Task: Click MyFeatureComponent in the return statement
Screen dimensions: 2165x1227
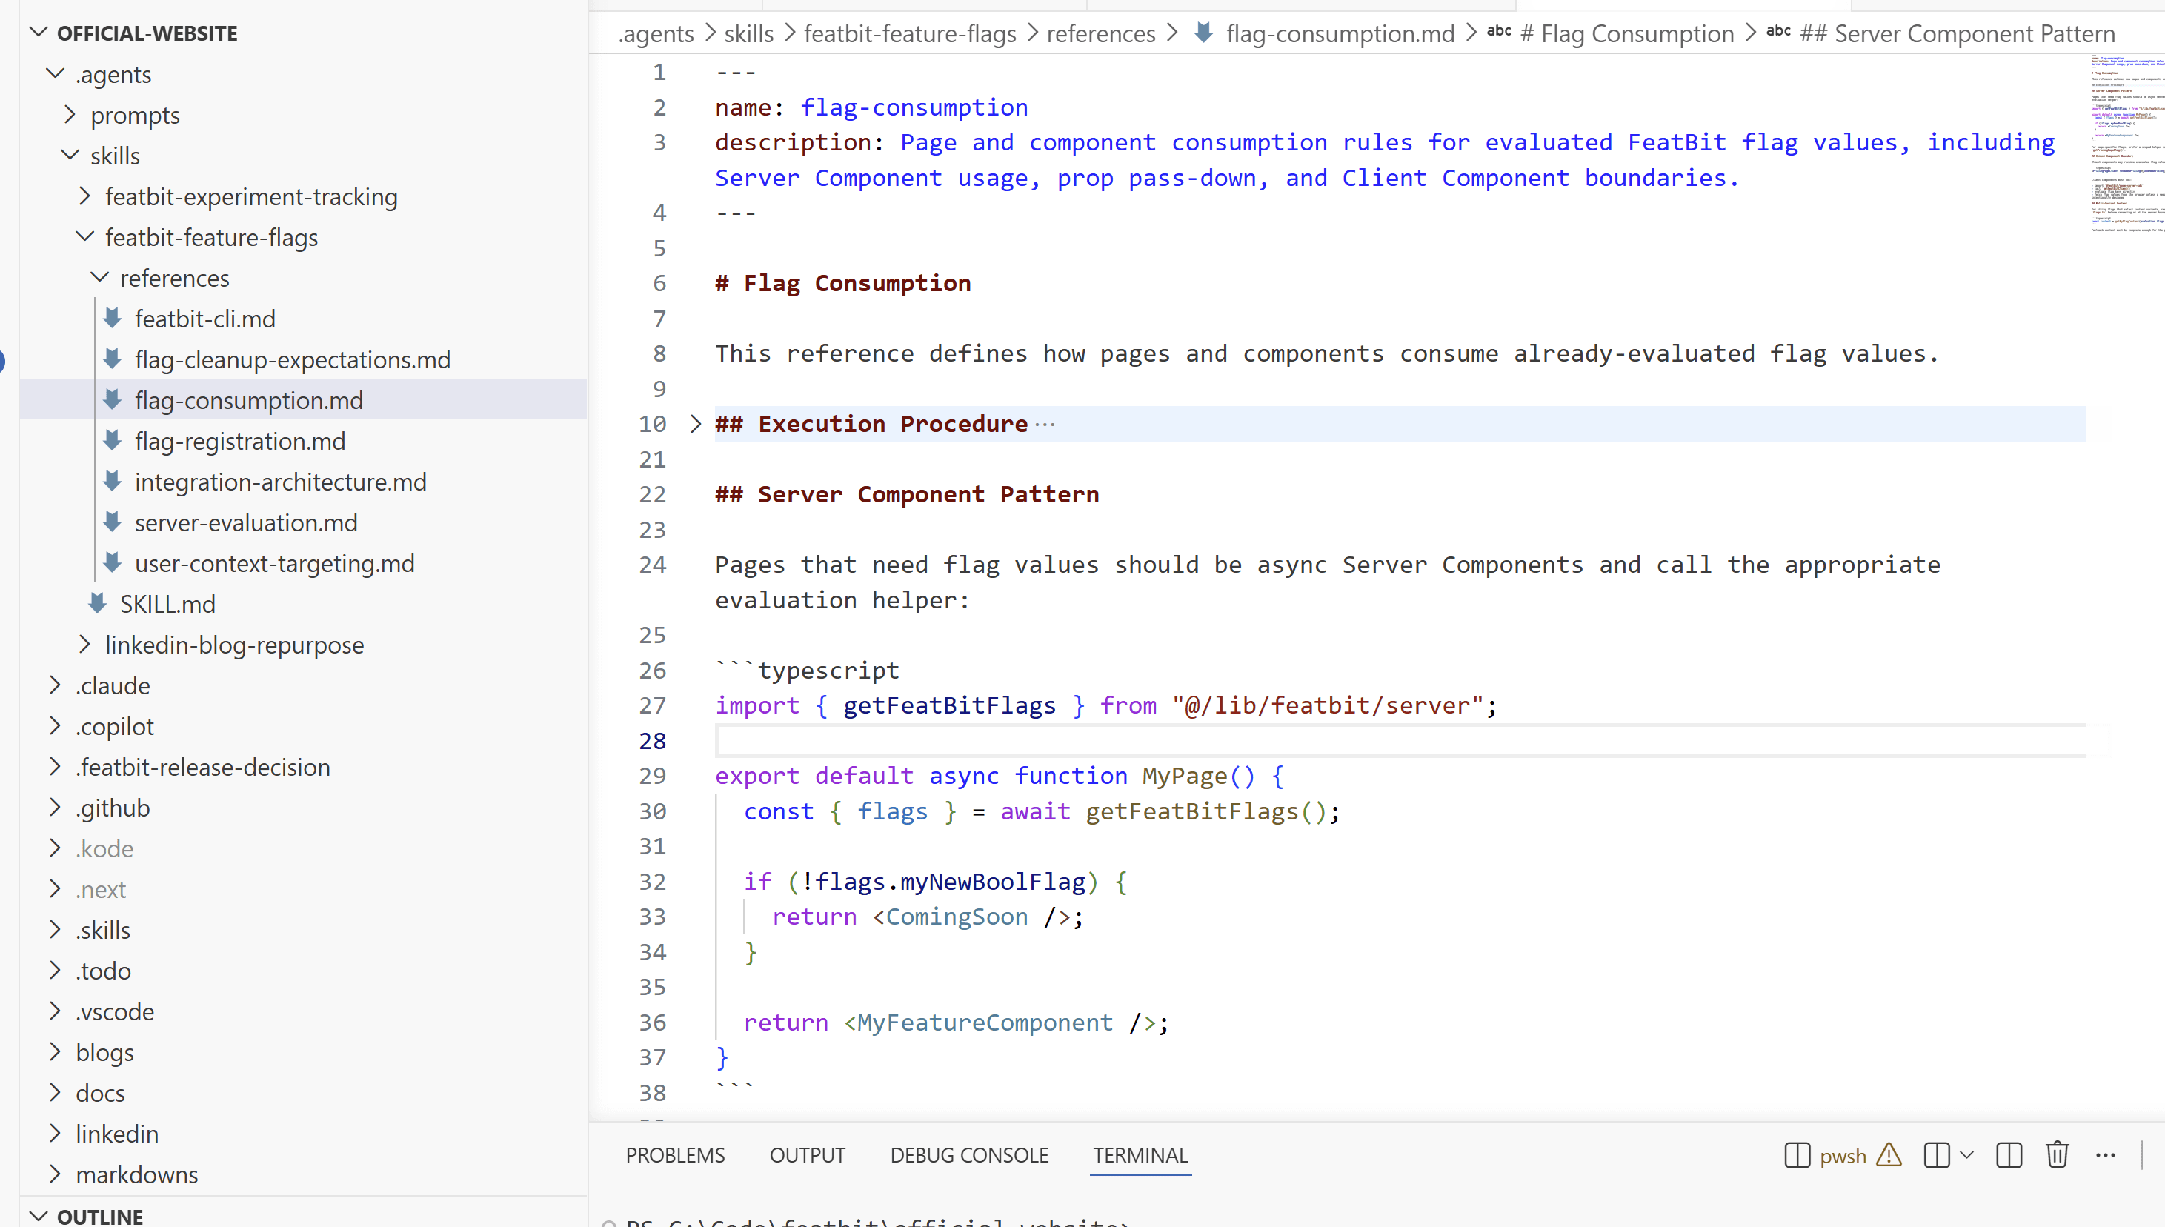Action: coord(985,1022)
